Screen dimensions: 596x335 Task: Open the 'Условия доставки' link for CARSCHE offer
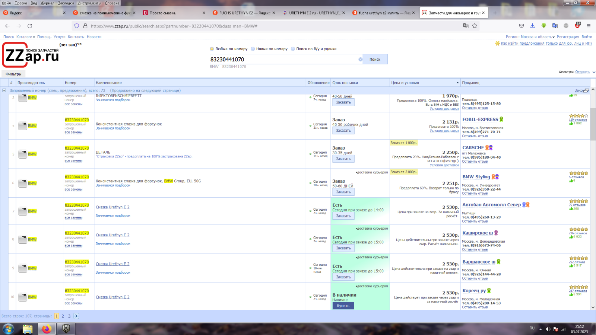click(444, 165)
